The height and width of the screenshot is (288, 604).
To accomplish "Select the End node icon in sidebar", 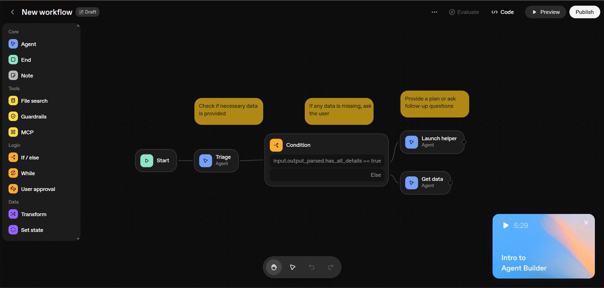I will click(13, 60).
